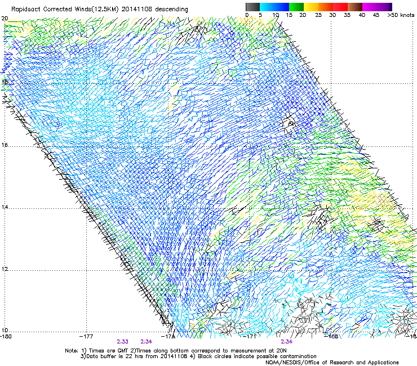Click latitude label 20 on left axis
417x366 pixels.
tap(5, 19)
